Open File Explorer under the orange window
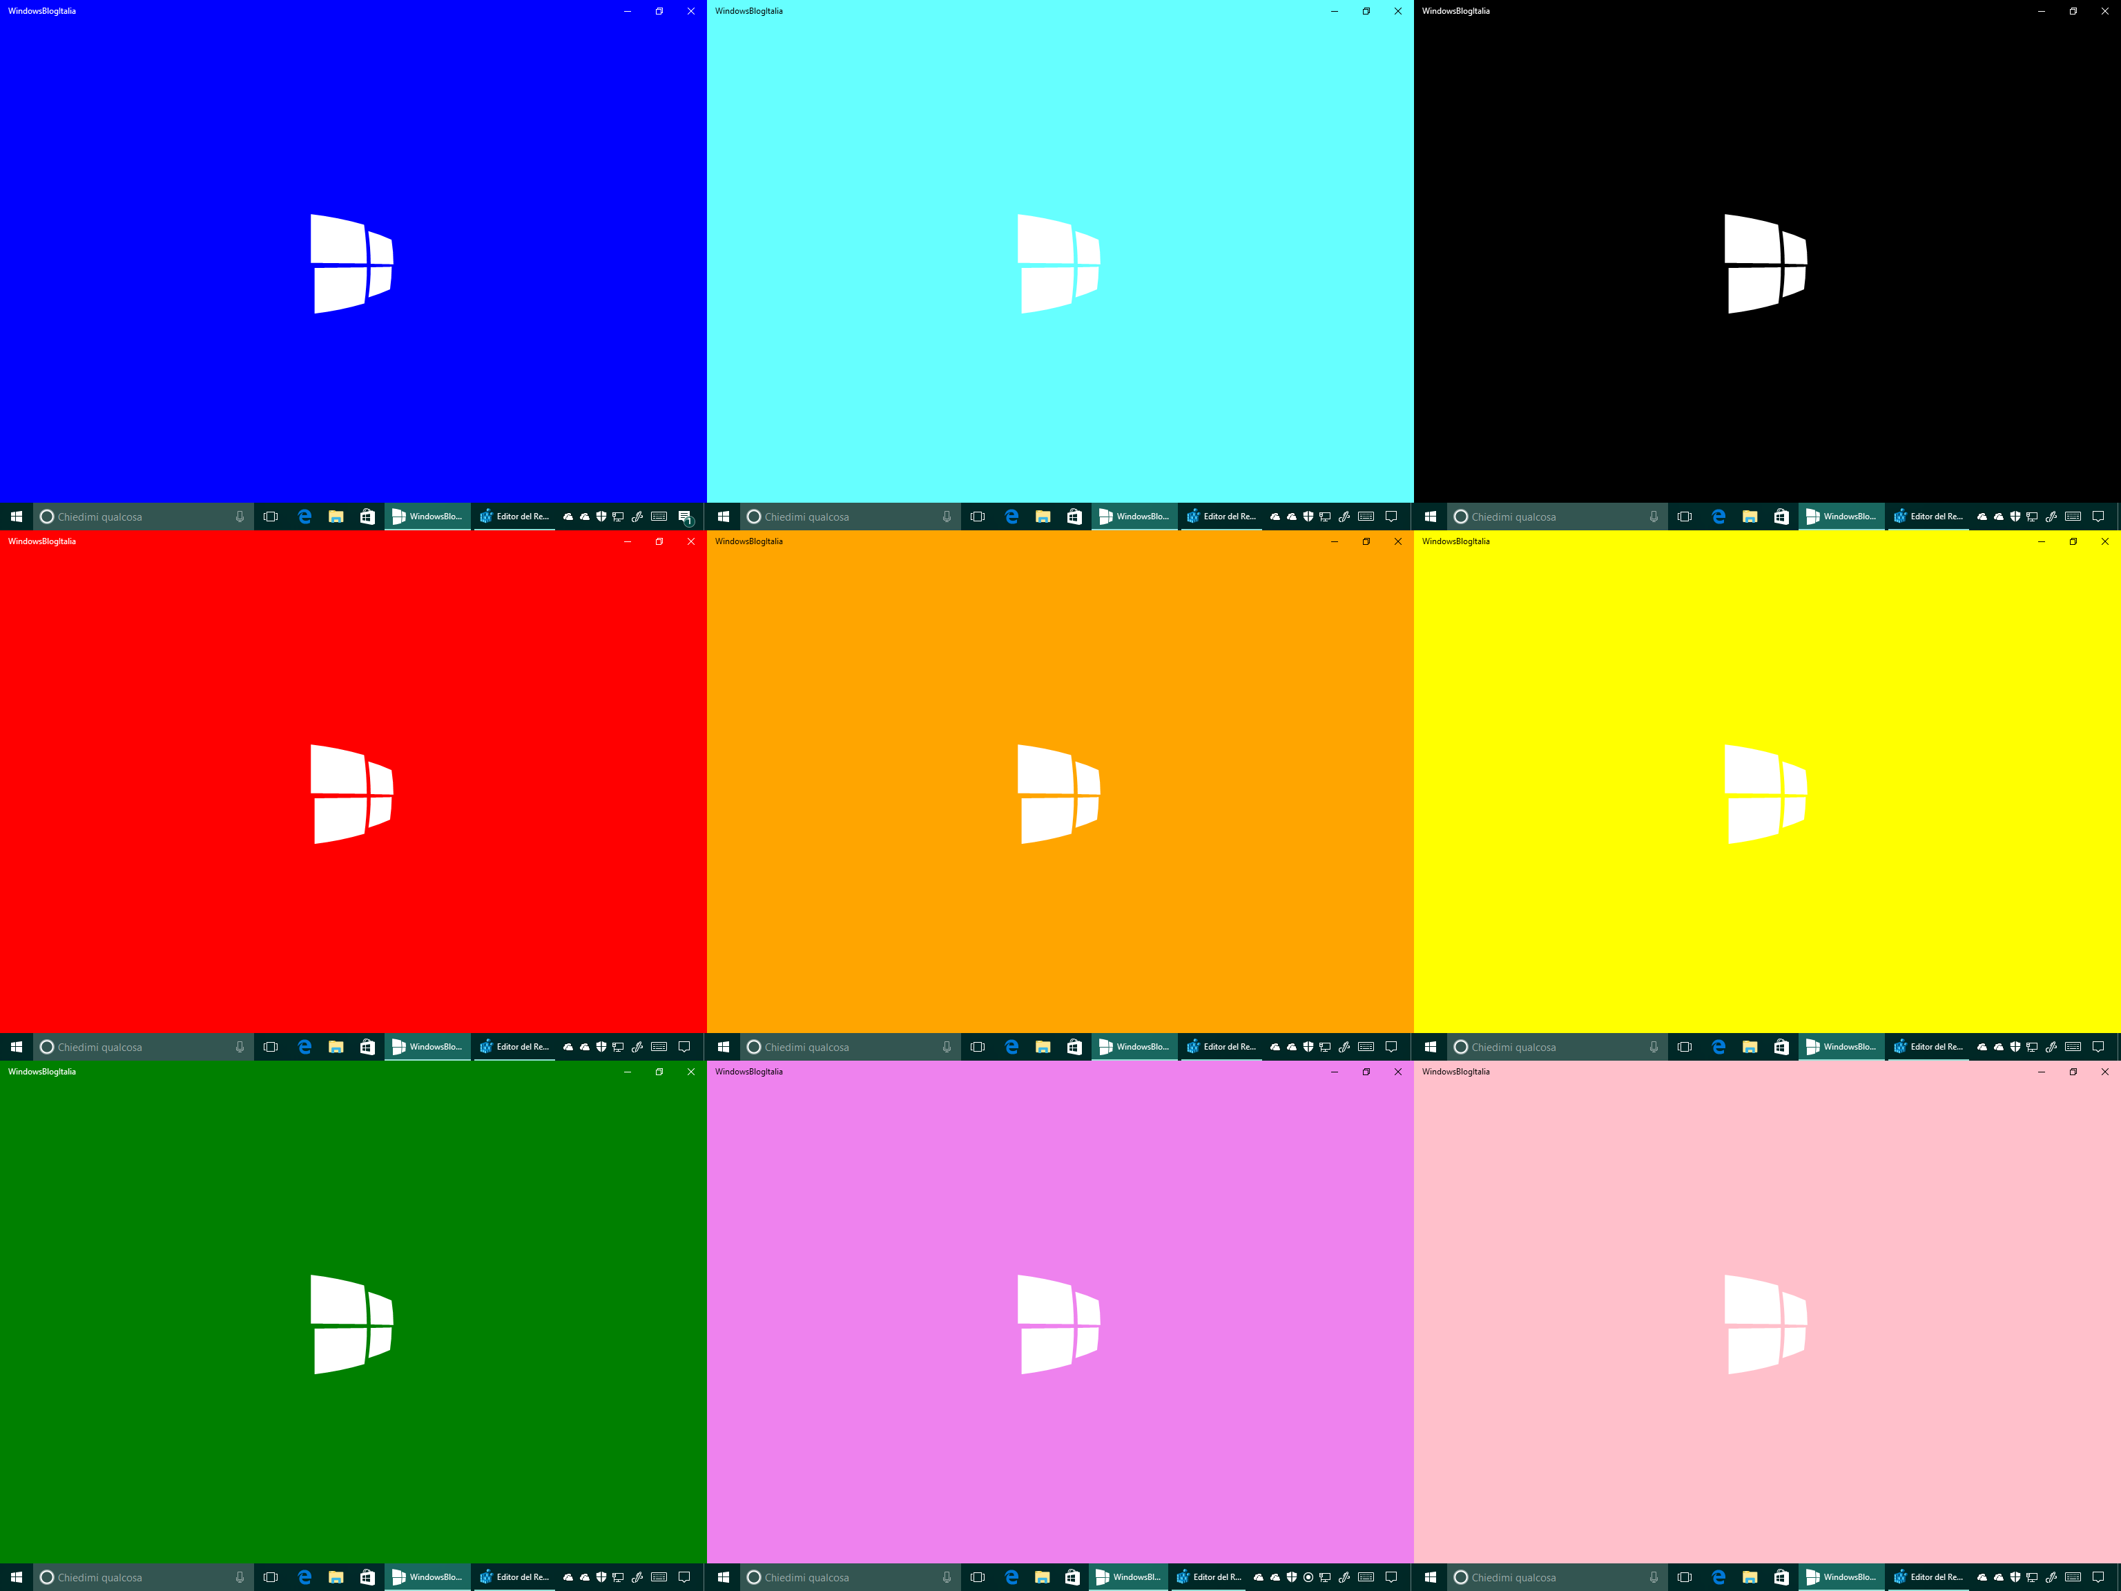 [1043, 1048]
